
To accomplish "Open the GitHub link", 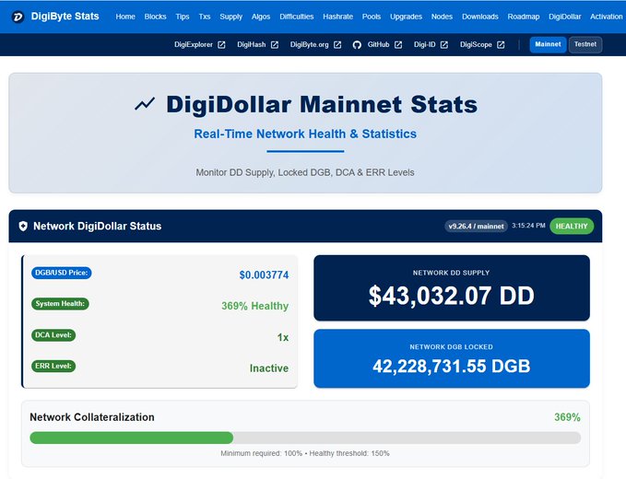I will [378, 44].
